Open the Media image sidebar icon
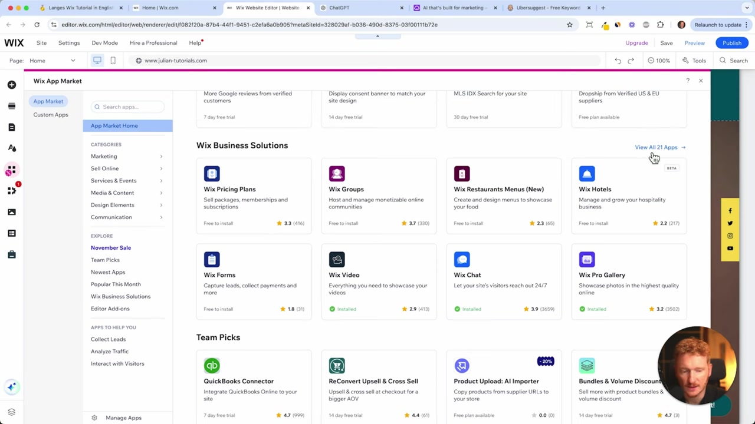755x424 pixels. tap(12, 212)
